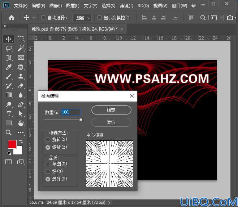Open the 图像(I) menu
Image resolution: width=238 pixels, height=207 pixels.
coord(56,6)
